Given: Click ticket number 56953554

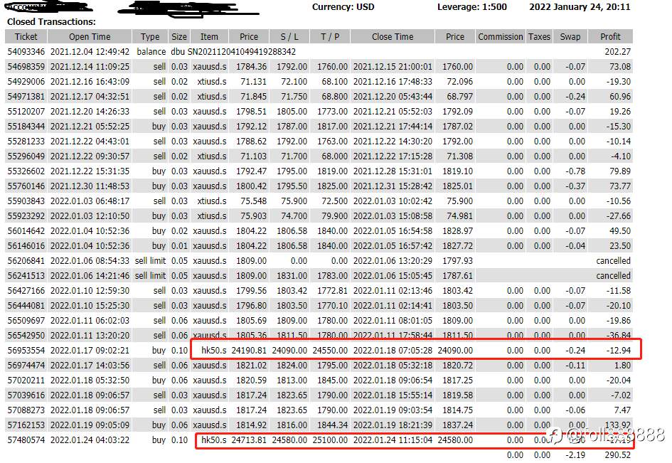Looking at the screenshot, I should [26, 351].
